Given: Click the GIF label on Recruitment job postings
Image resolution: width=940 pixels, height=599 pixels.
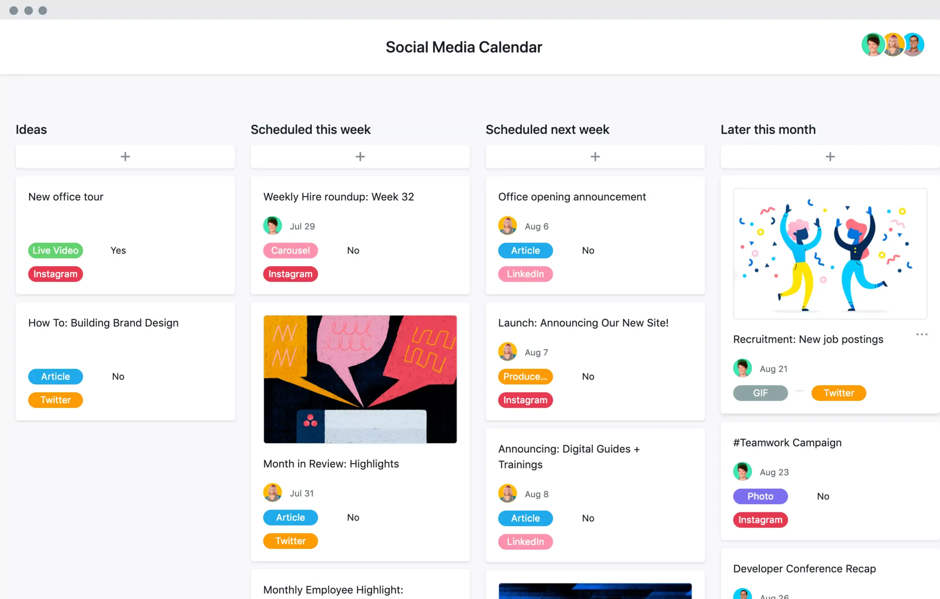Looking at the screenshot, I should 760,392.
